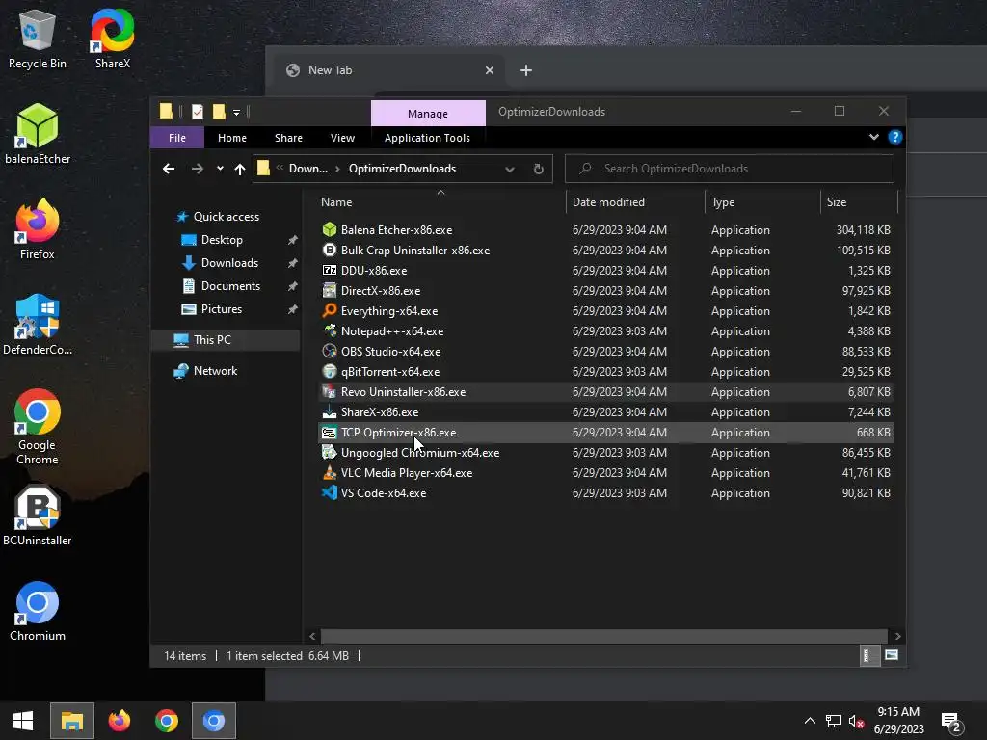
Task: Click the OBS Studio-x64.exe file icon
Action: click(330, 351)
